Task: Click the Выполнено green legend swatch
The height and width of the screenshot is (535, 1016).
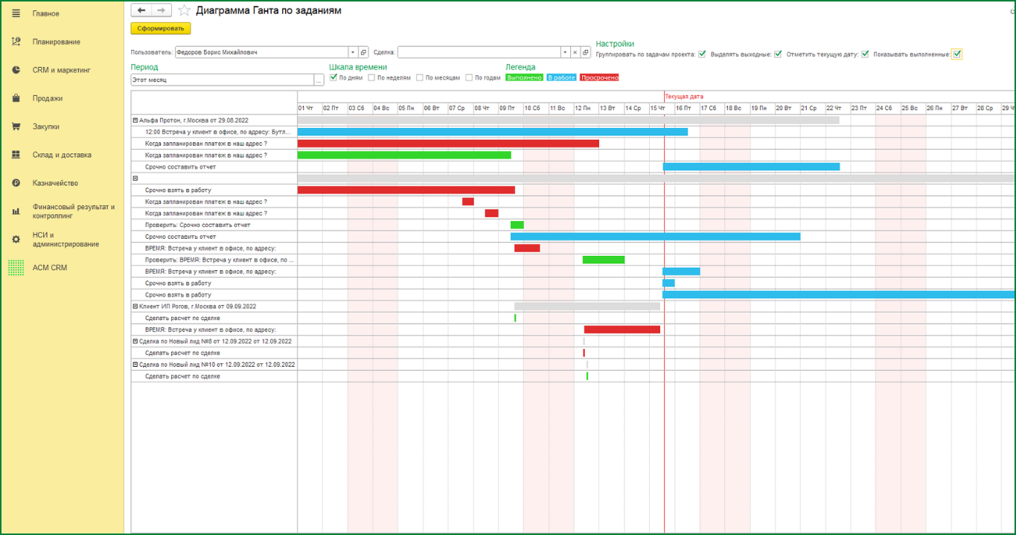Action: coord(524,77)
